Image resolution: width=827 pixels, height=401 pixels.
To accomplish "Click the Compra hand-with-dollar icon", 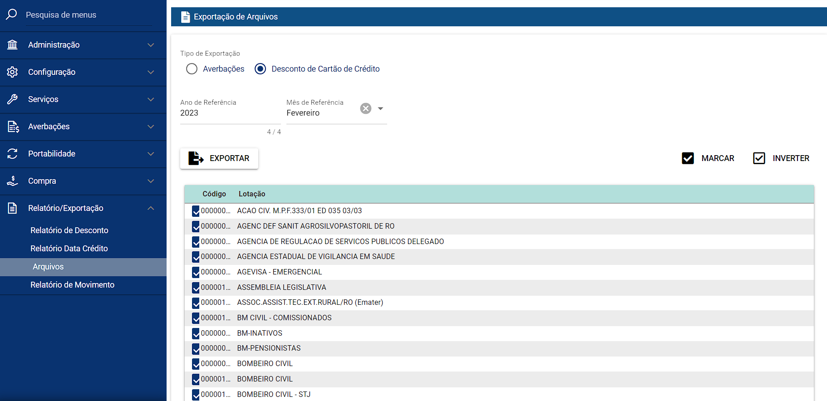I will pos(12,181).
